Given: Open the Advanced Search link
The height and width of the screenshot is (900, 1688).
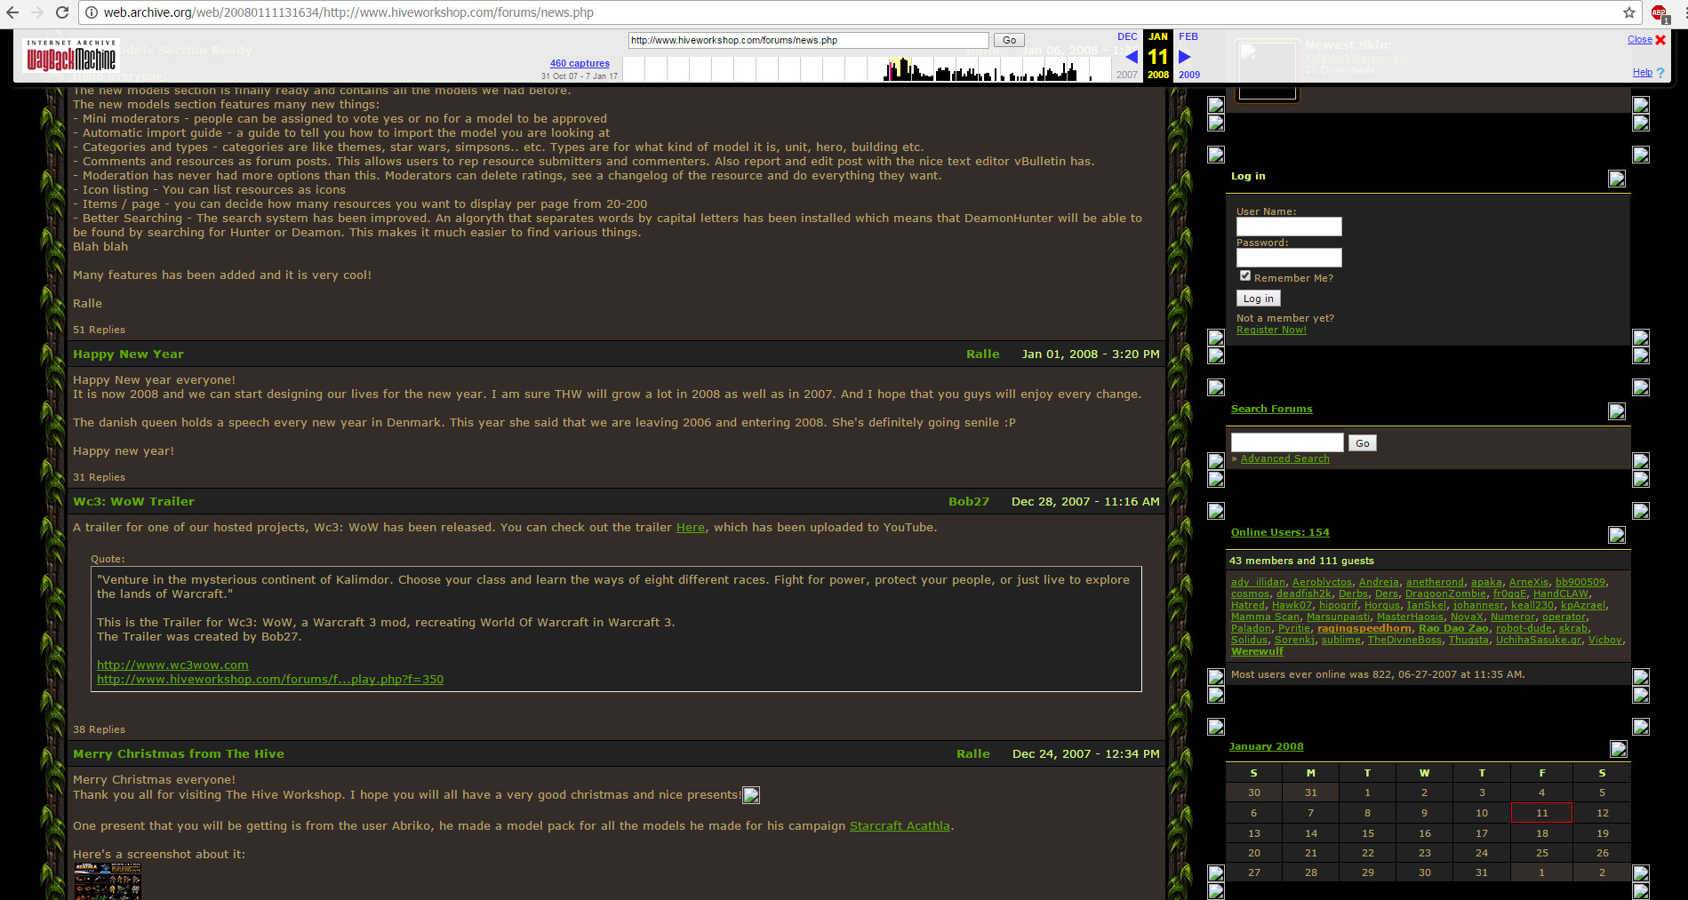Looking at the screenshot, I should 1284,458.
